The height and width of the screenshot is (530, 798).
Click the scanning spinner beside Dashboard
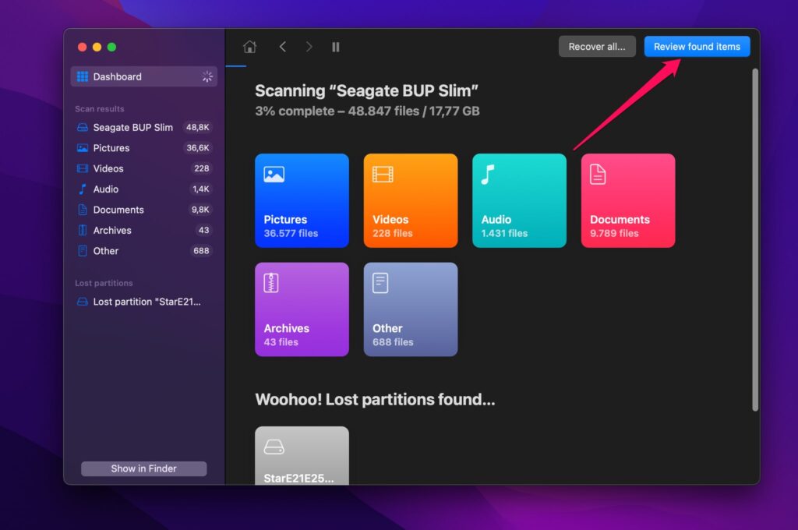pyautogui.click(x=207, y=76)
